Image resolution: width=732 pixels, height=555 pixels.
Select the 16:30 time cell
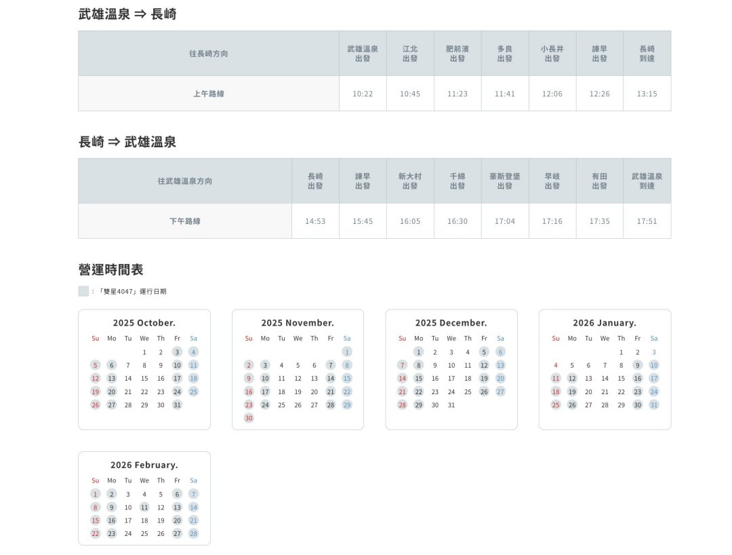coord(457,221)
